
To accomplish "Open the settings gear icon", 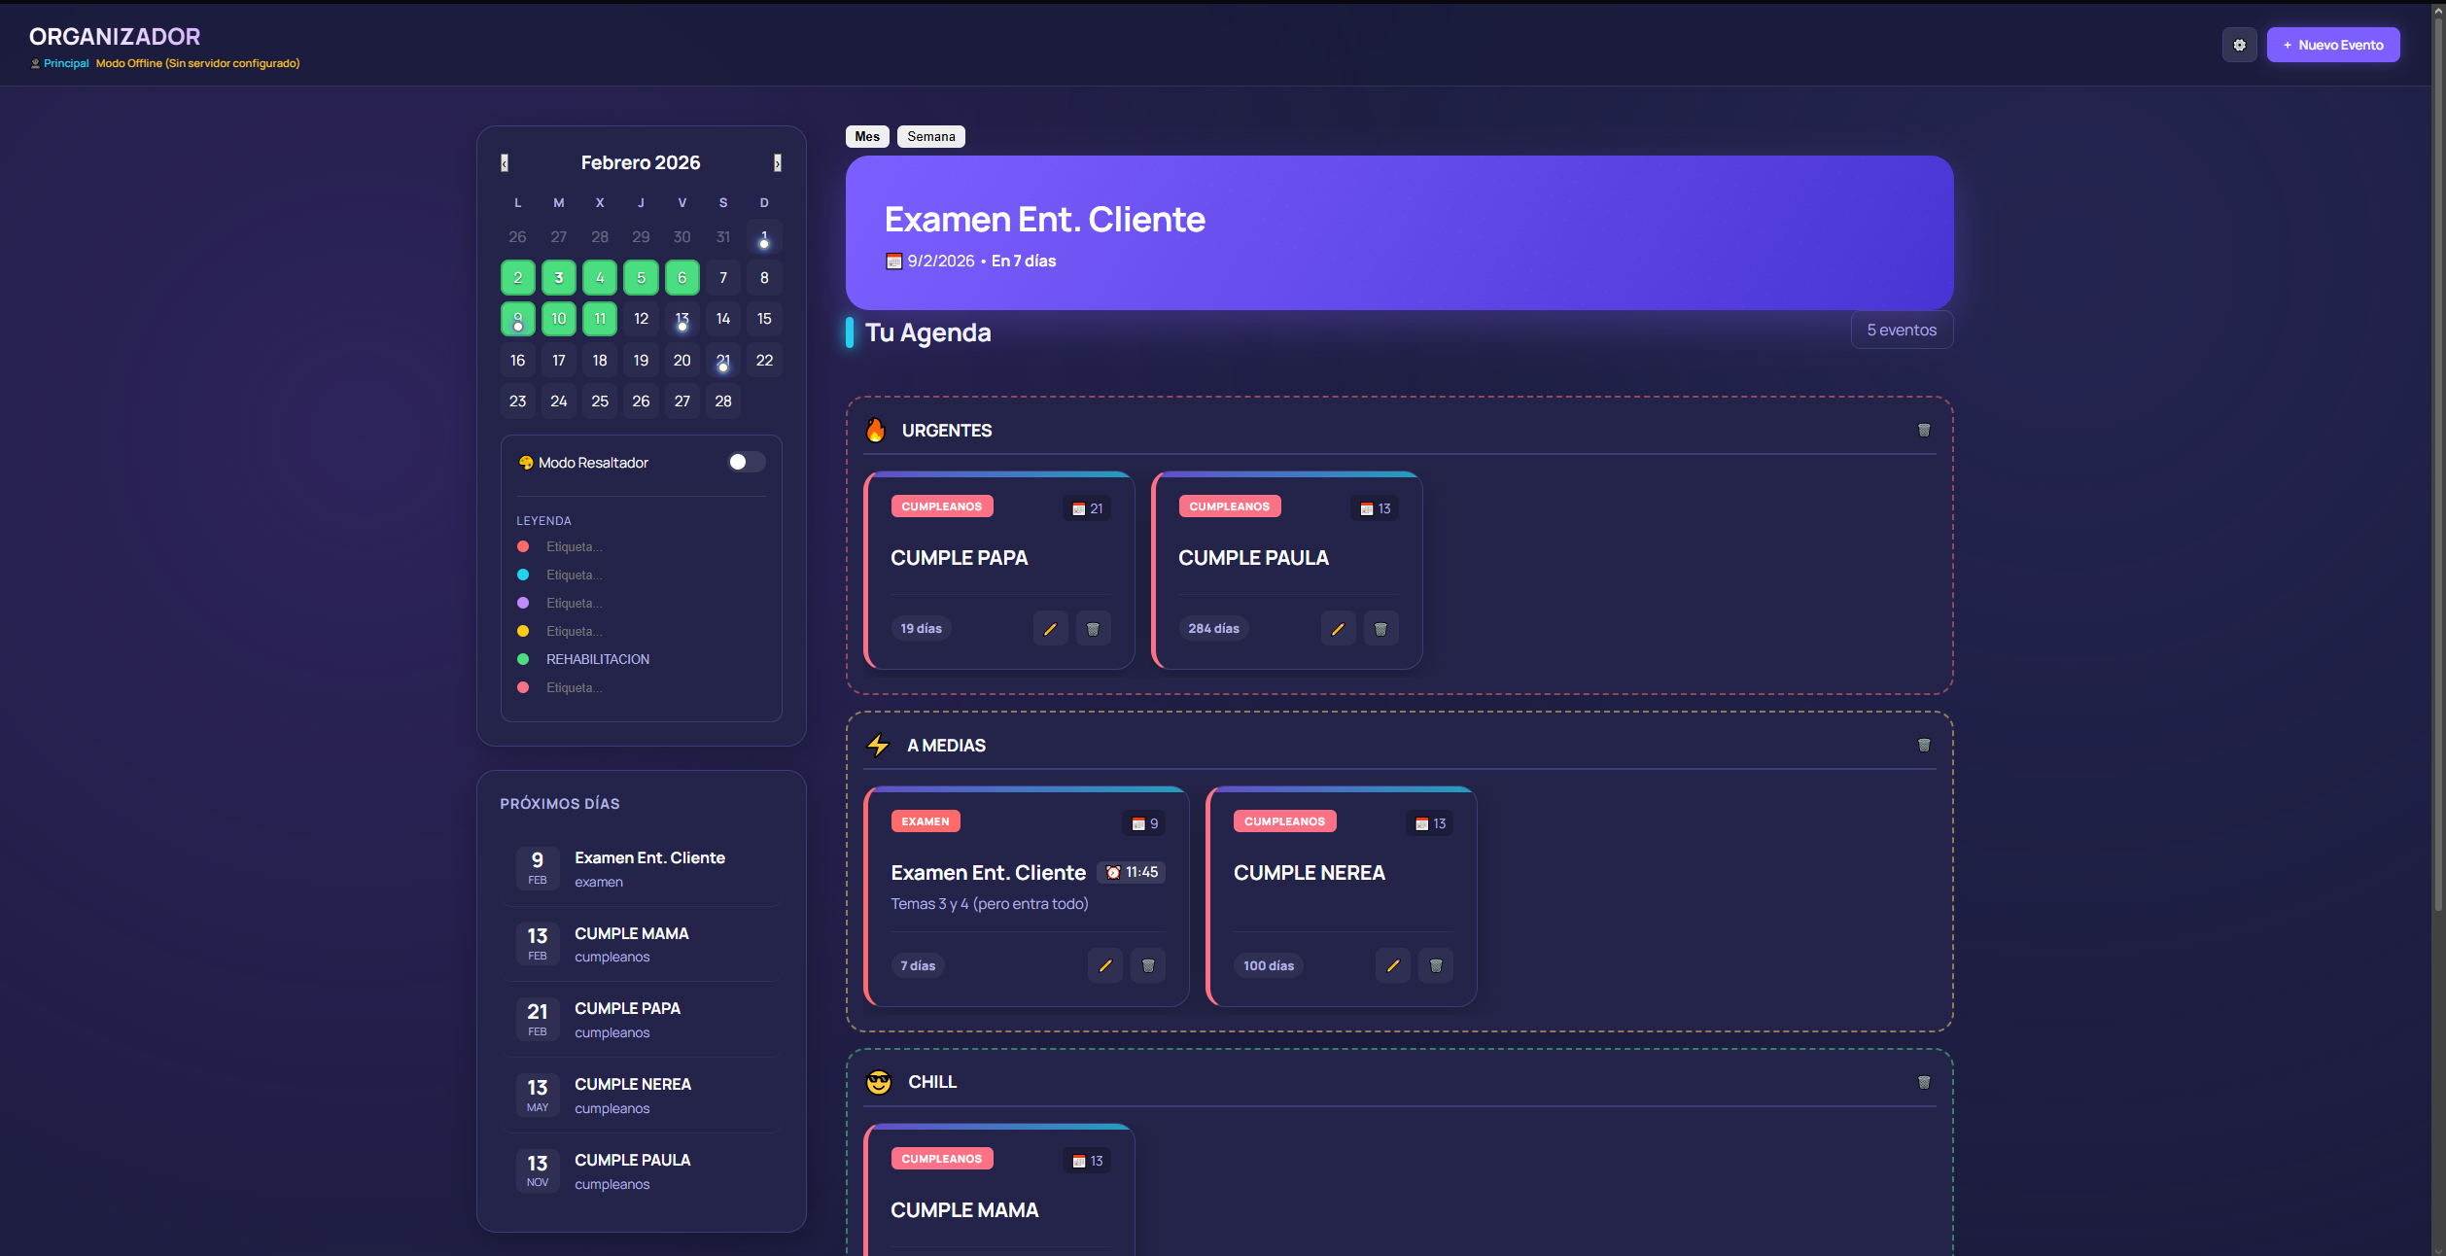I will click(x=2239, y=45).
